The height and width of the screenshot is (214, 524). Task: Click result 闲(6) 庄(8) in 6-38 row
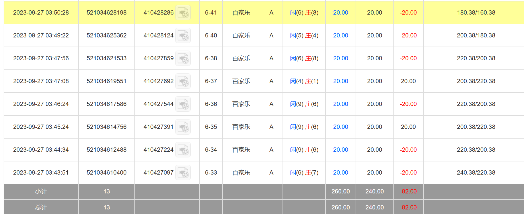click(x=304, y=58)
